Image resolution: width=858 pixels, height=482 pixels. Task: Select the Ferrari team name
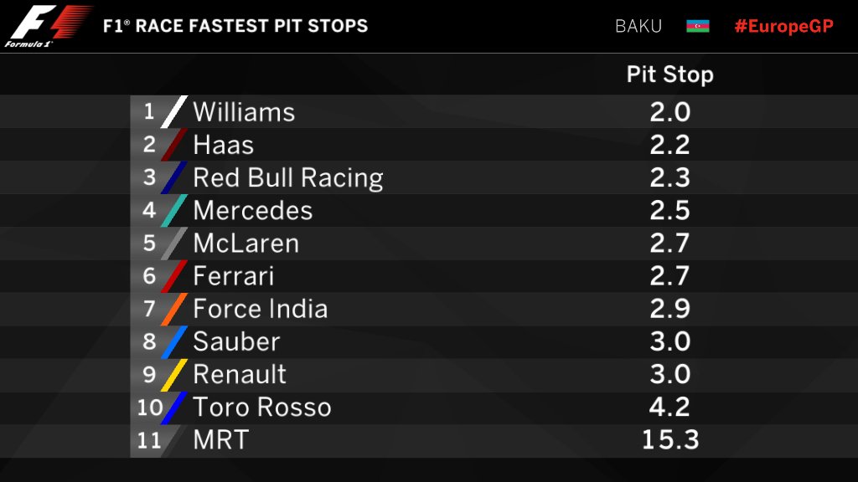[x=234, y=276]
